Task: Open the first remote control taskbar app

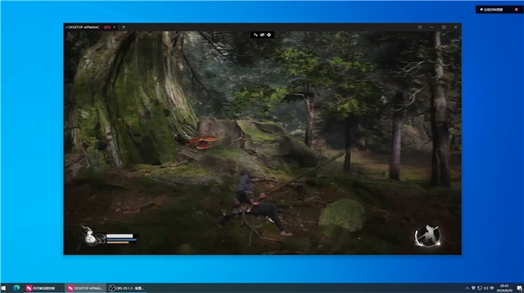Action: (41, 288)
